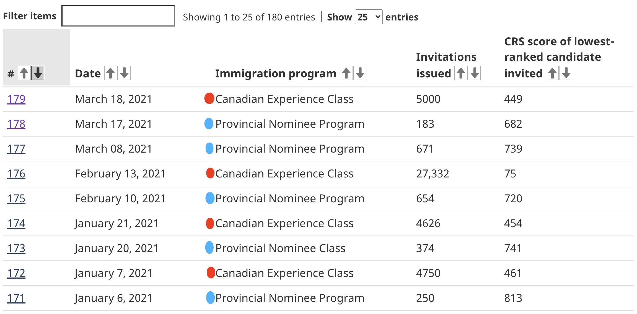Image resolution: width=637 pixels, height=314 pixels.
Task: Sort # column ascending with up arrow
Action: click(x=24, y=73)
